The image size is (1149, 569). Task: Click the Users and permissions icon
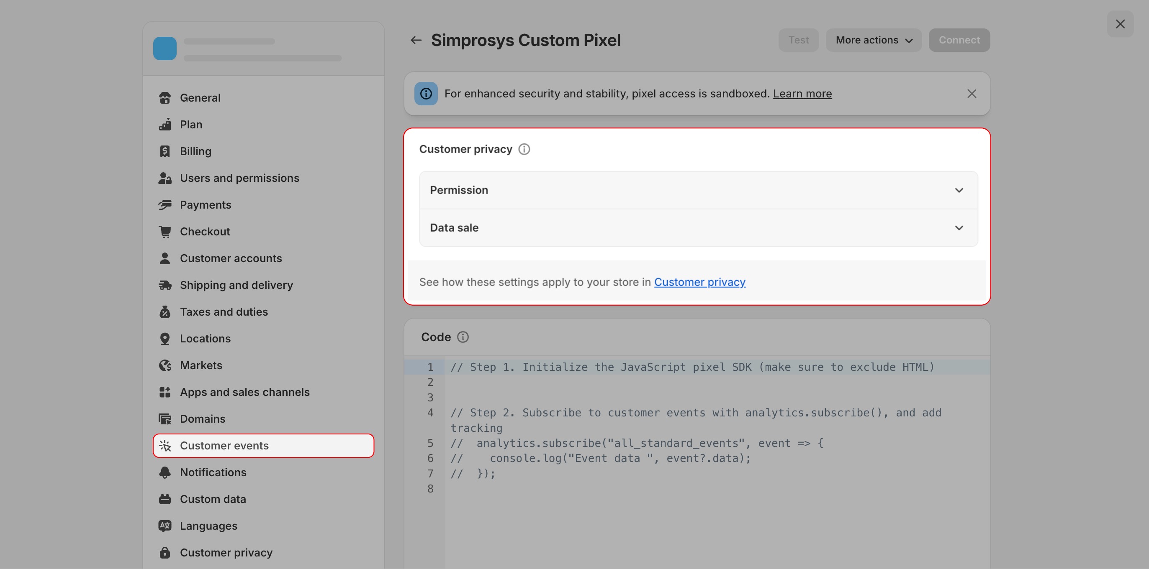165,178
